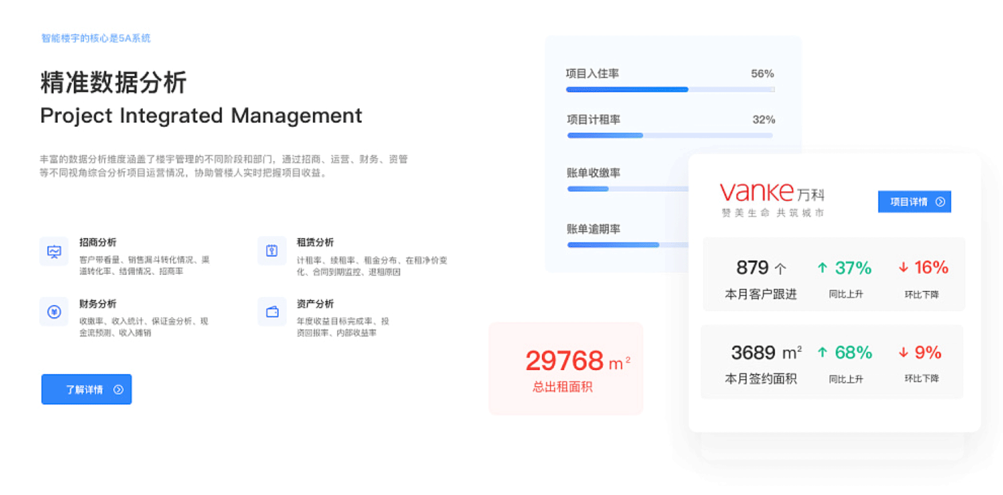Select the 29768 m² 总出租面积 card
This screenshot has width=1003, height=495.
pyautogui.click(x=566, y=369)
